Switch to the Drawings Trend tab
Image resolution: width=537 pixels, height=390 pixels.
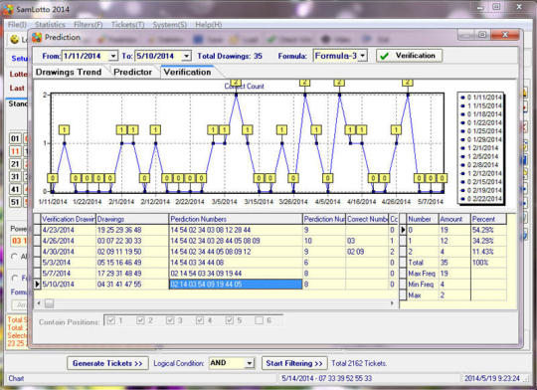[x=69, y=72]
